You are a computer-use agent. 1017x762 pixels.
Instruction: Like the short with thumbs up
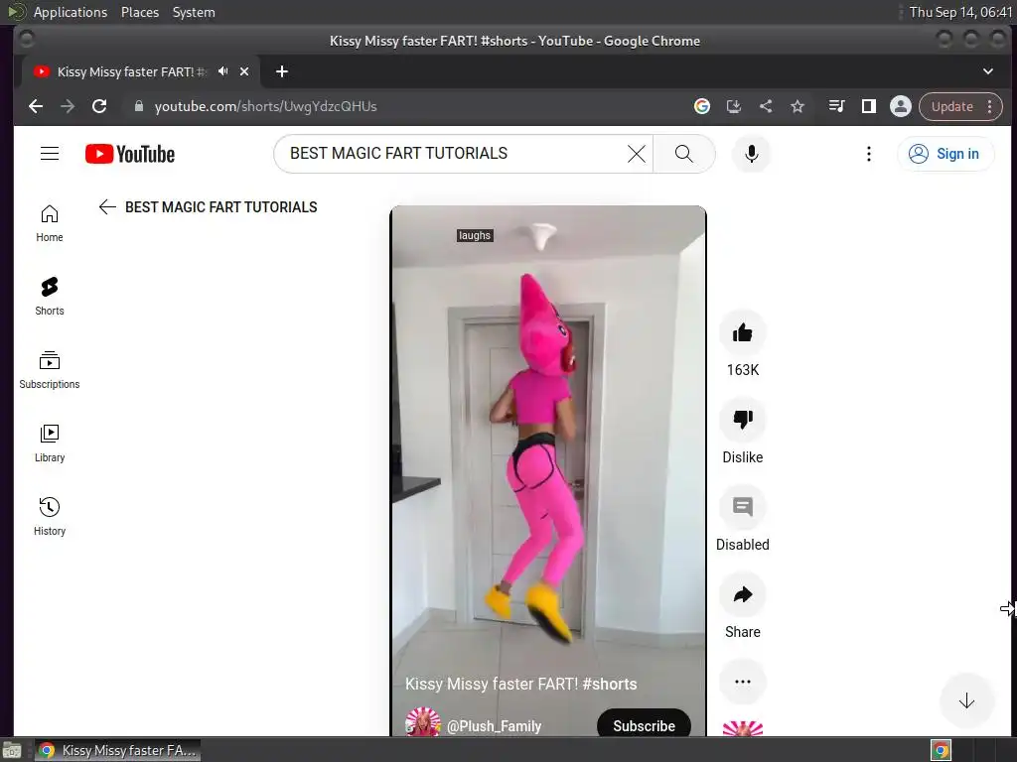tap(743, 333)
